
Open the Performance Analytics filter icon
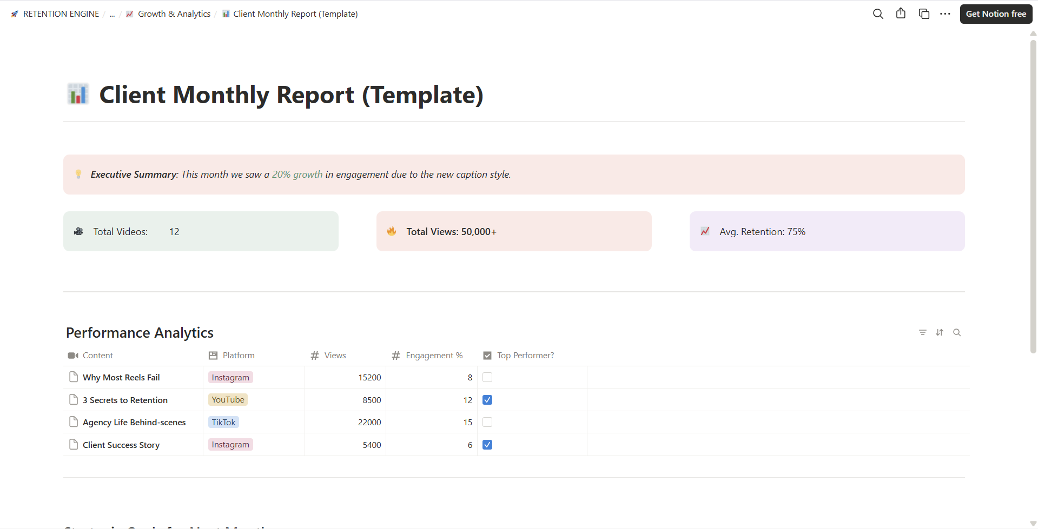pos(923,332)
